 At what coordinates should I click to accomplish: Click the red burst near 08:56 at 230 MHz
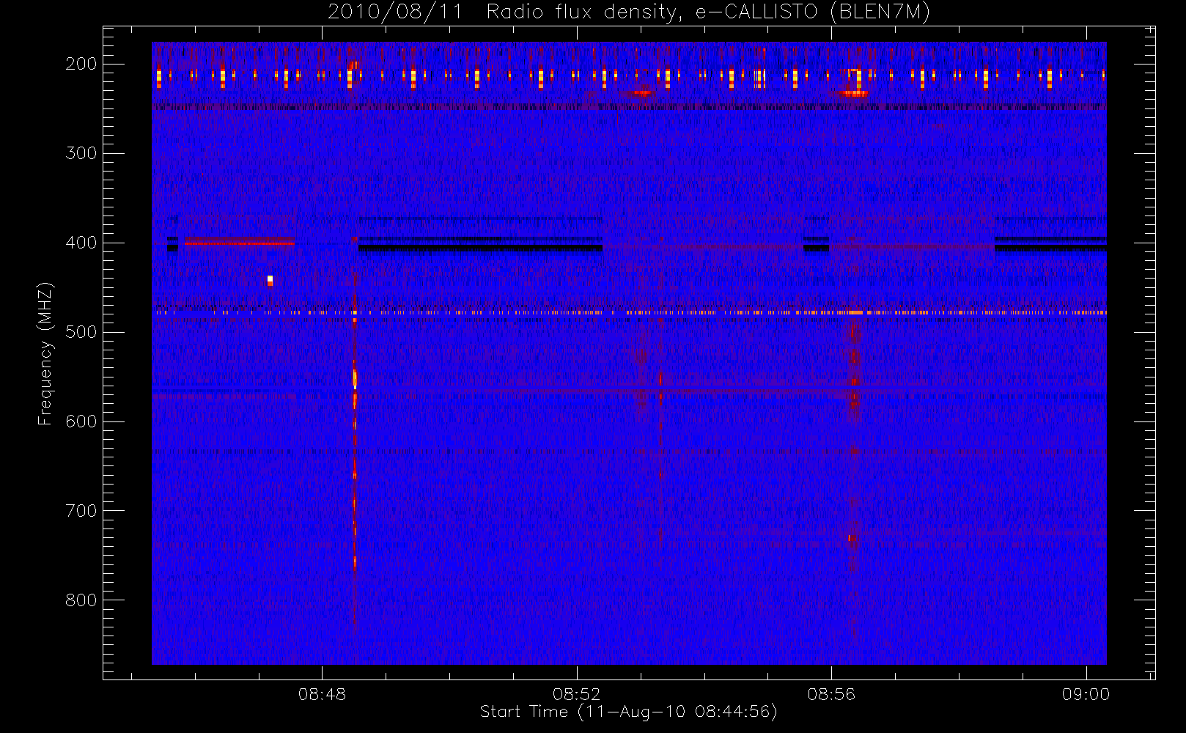tap(853, 93)
